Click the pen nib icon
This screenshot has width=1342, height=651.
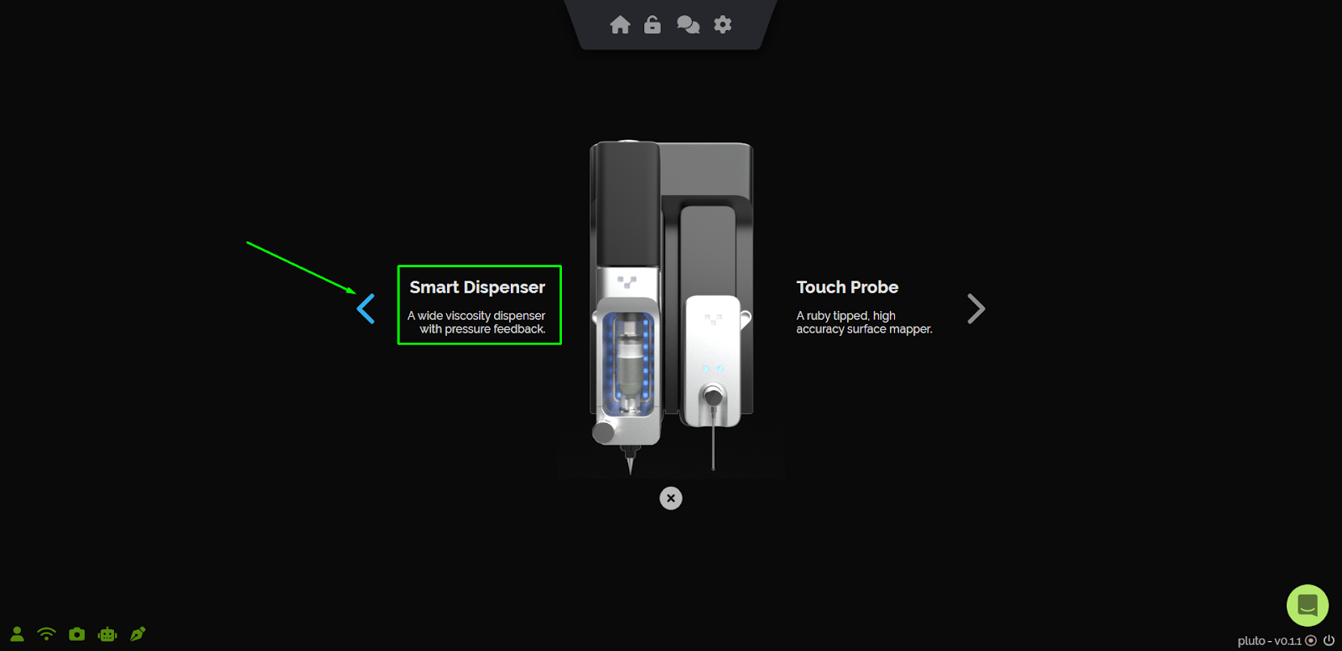coord(138,634)
